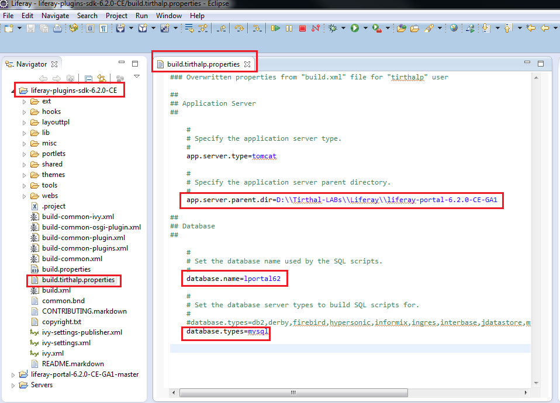Viewport: 560px width, 403px height.
Task: Click the Open Task briefcase icon
Action: pyautogui.click(x=414, y=28)
